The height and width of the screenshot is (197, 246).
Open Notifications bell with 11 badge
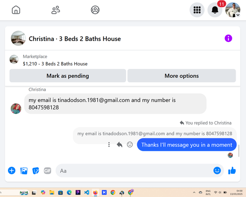215,10
